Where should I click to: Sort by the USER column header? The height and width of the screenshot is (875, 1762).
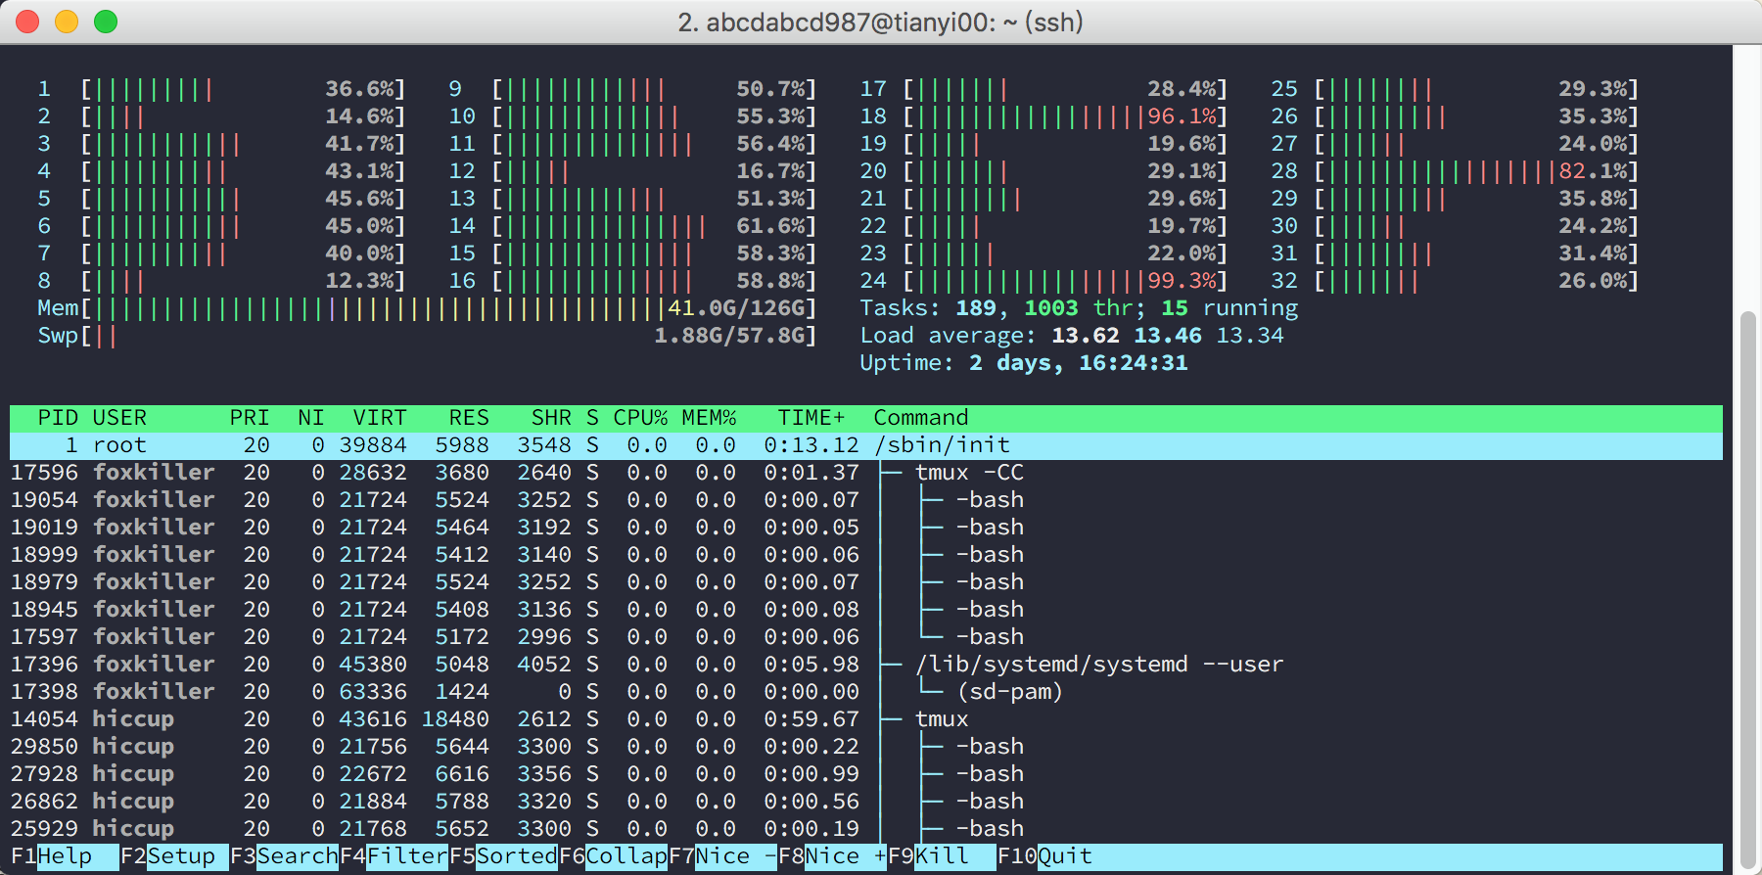point(119,418)
